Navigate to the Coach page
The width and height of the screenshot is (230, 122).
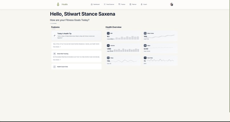[x=144, y=4]
